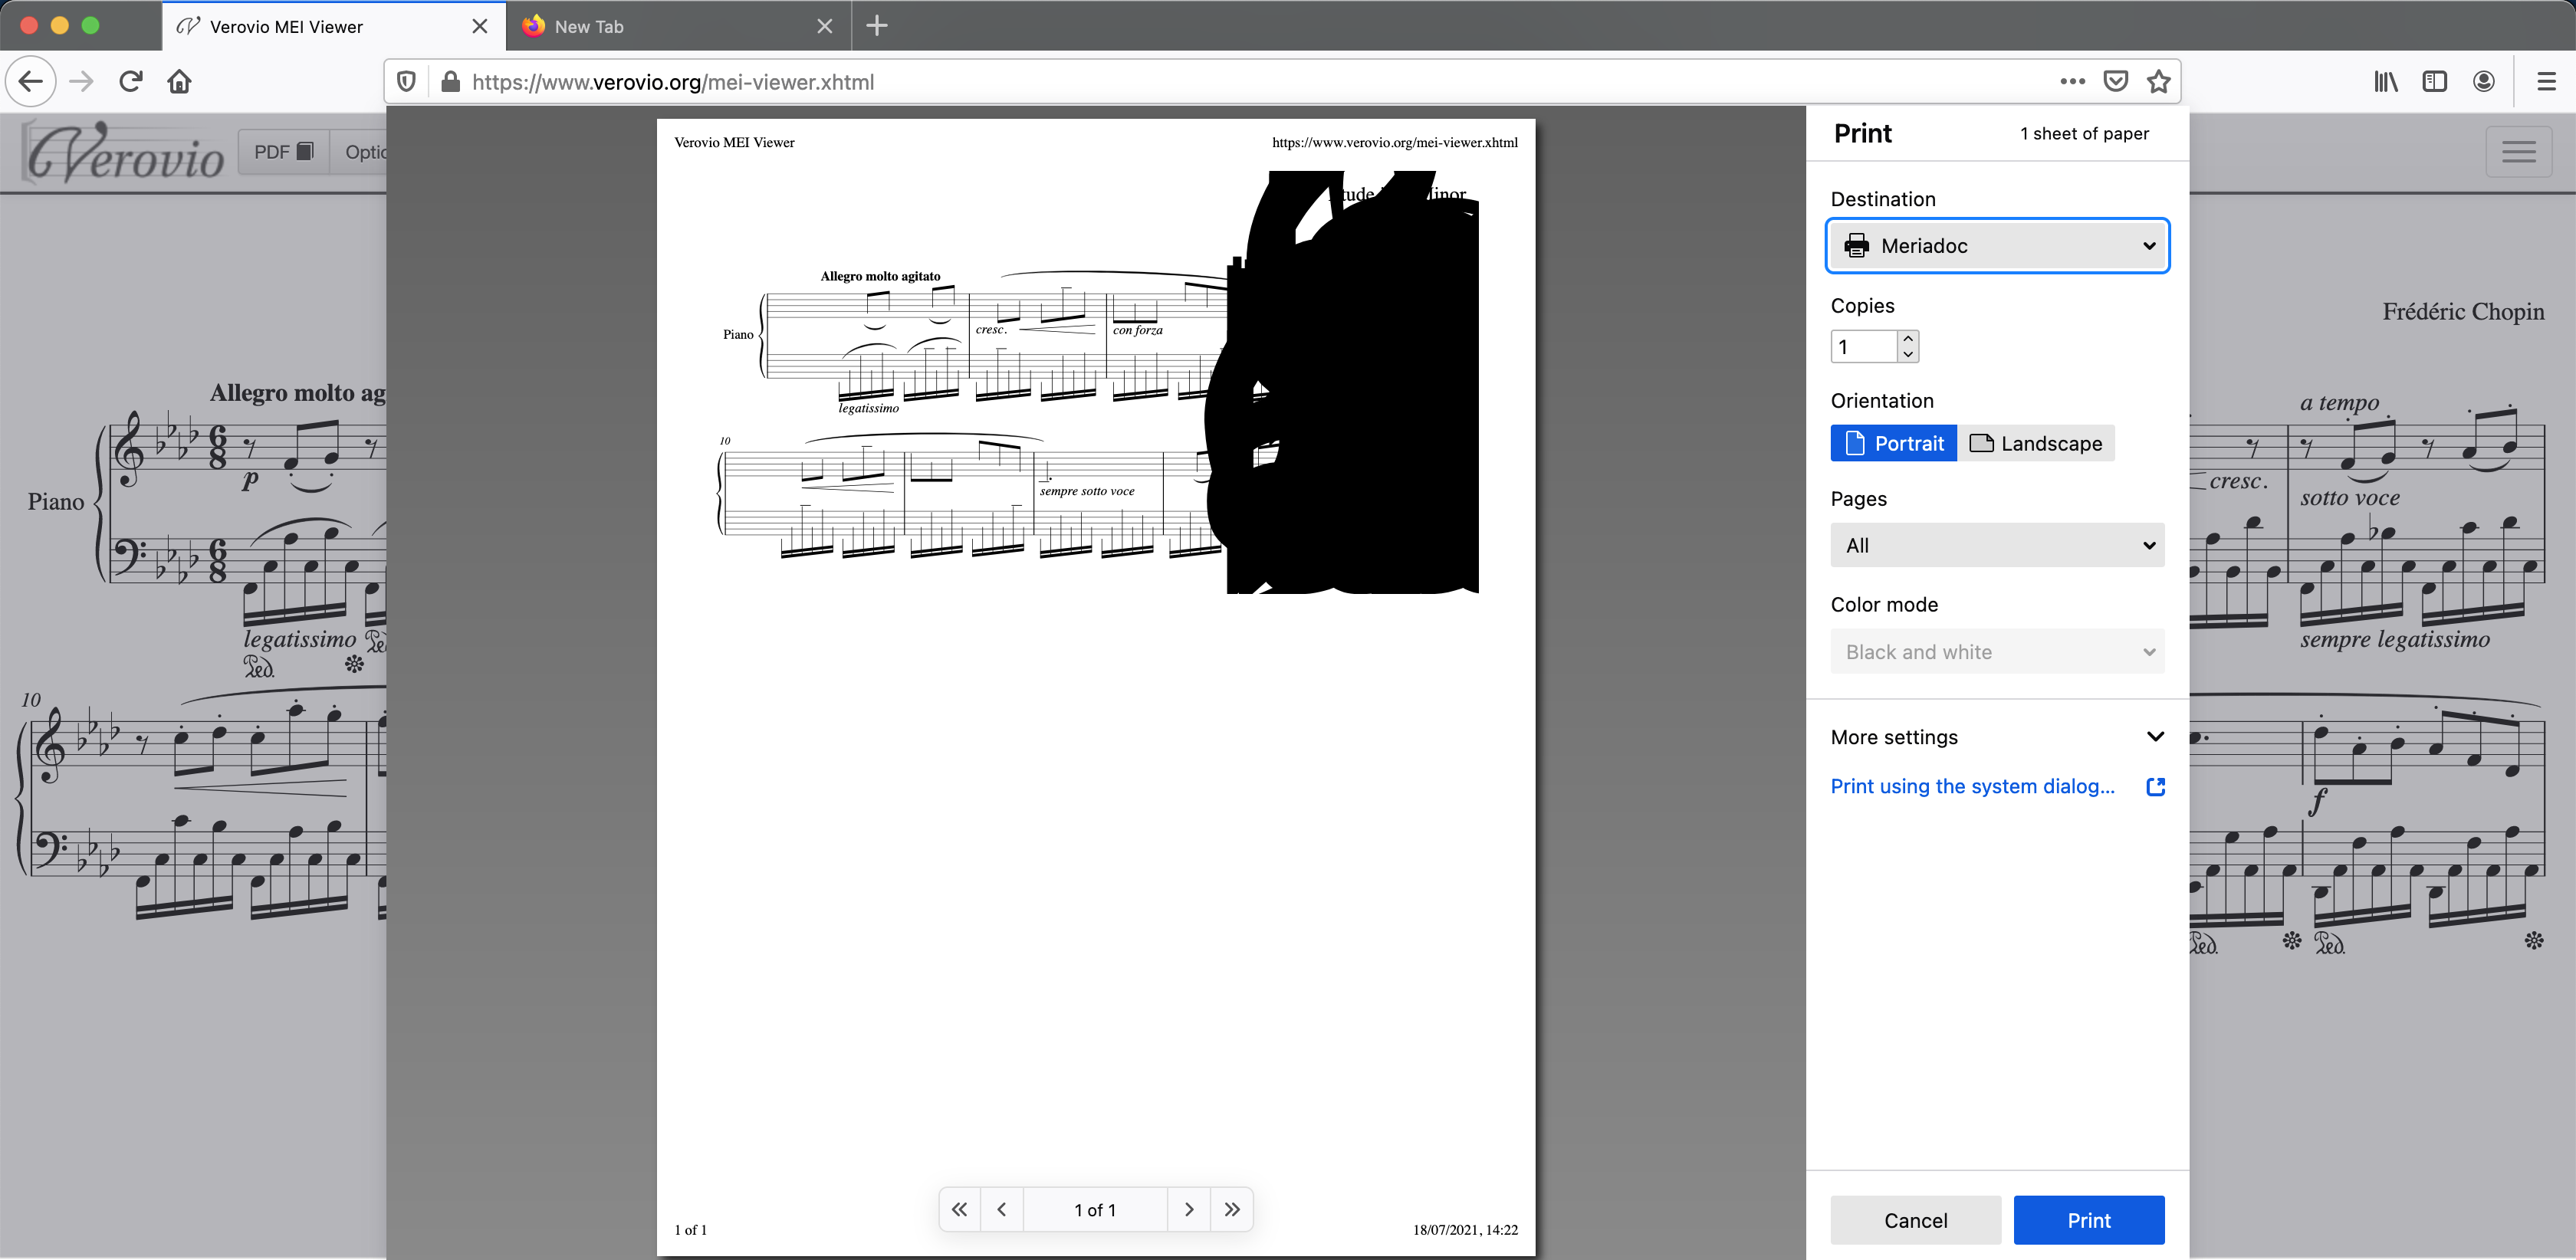Screen dimensions: 2576x1260
Task: Bookmark the page with the star icon
Action: tap(2159, 81)
